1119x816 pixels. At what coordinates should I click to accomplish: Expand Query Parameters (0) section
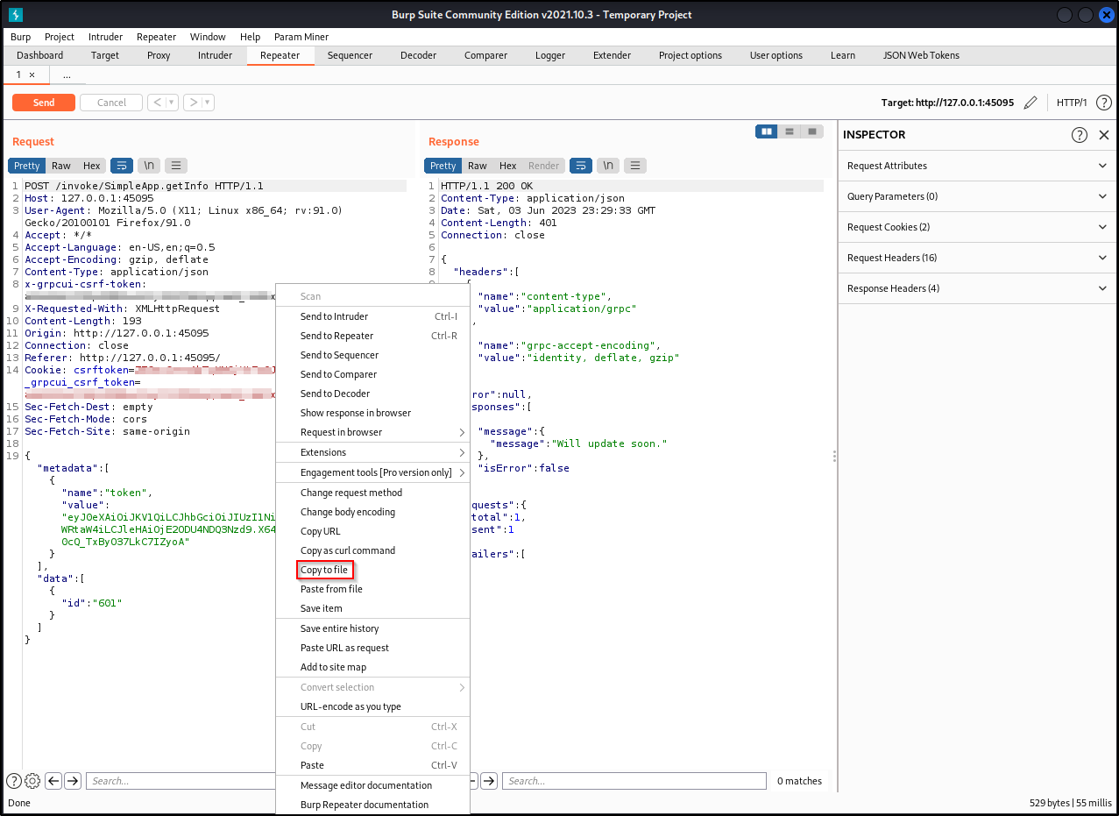pyautogui.click(x=978, y=196)
